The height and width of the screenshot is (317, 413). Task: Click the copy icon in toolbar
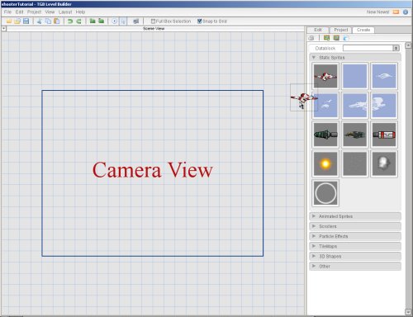(48, 21)
